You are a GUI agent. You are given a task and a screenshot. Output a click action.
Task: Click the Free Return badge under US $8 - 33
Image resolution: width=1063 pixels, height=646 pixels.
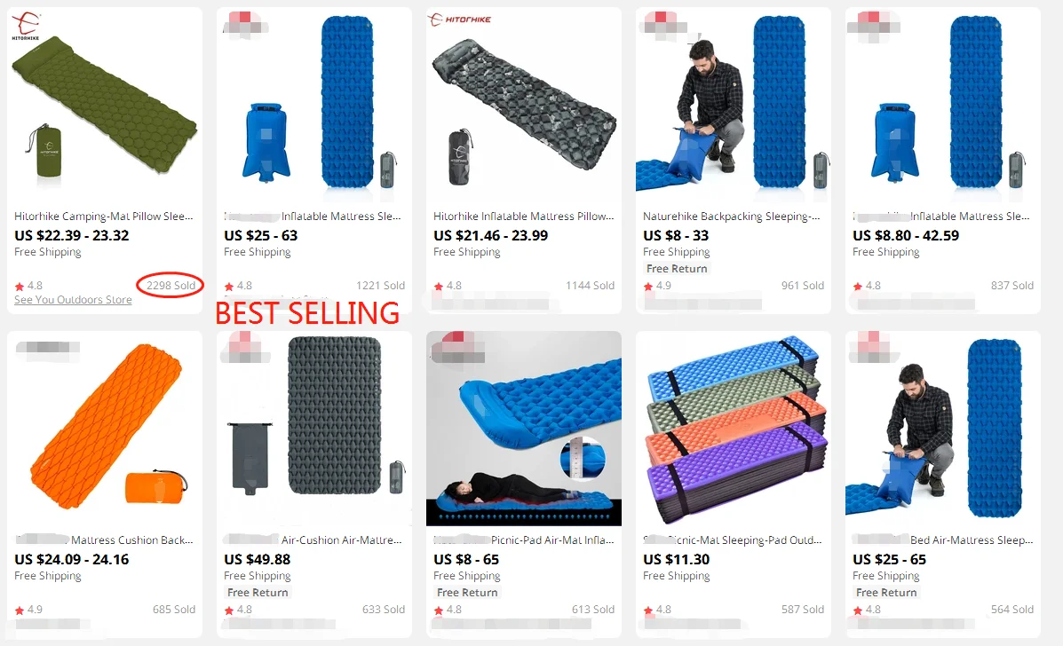click(677, 269)
